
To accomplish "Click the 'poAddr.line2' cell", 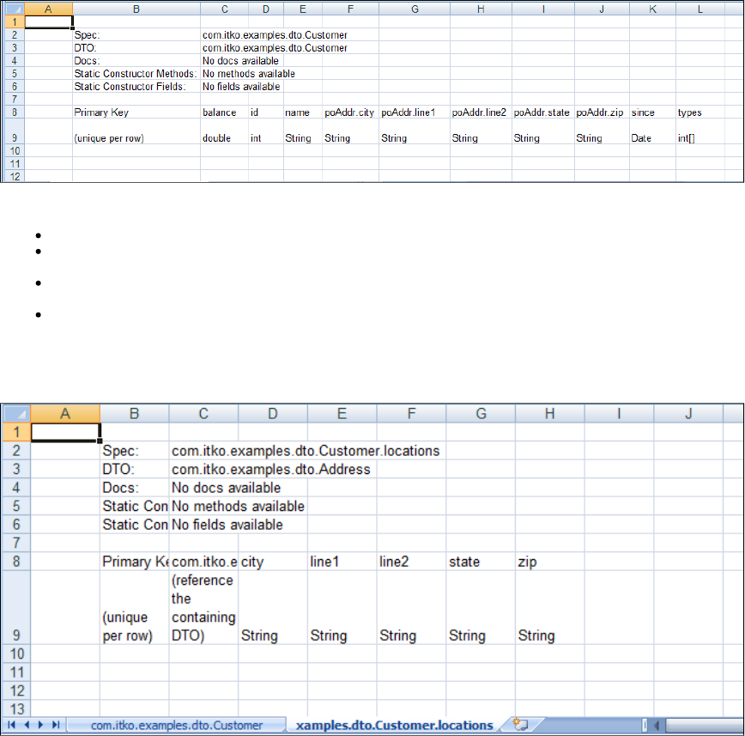I will [481, 113].
